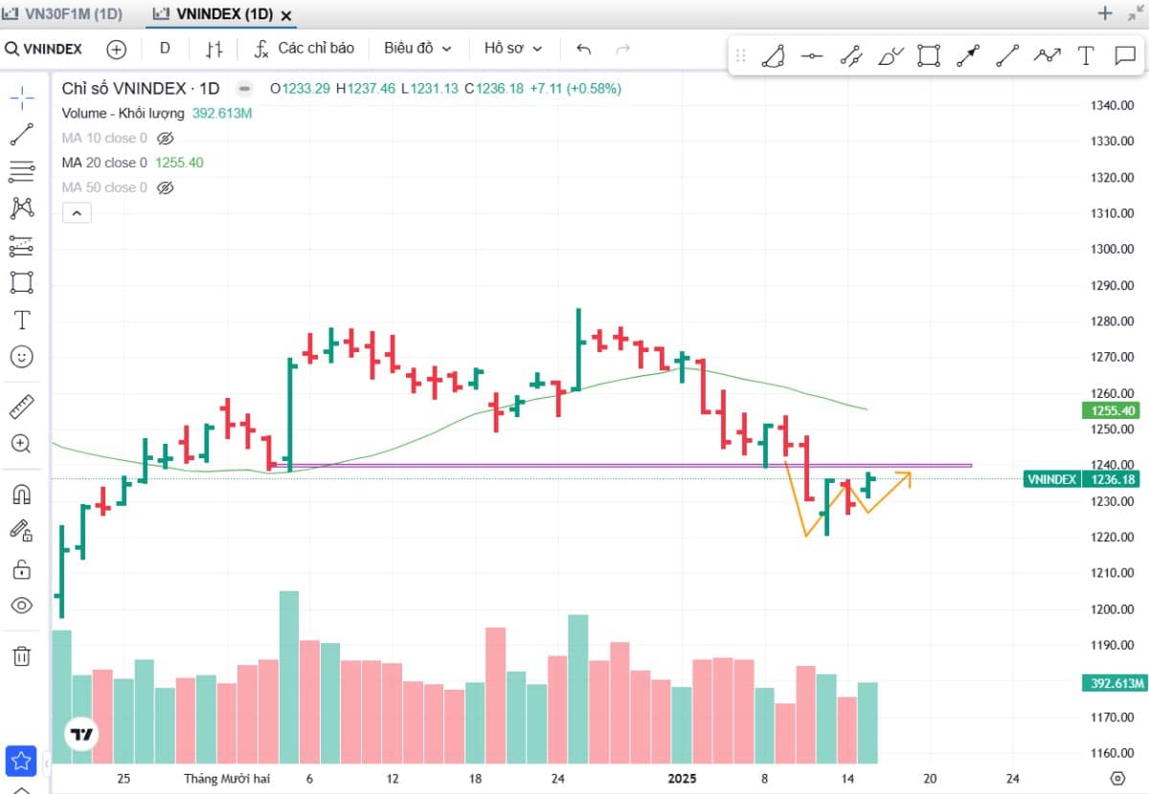
Task: Select the Volume - Khối lượng legend
Action: 123,113
